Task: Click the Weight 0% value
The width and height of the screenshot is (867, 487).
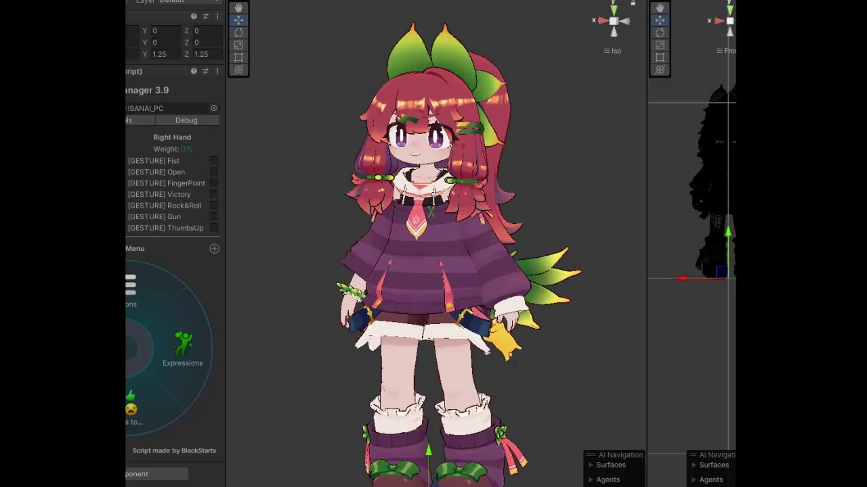Action: click(x=186, y=149)
